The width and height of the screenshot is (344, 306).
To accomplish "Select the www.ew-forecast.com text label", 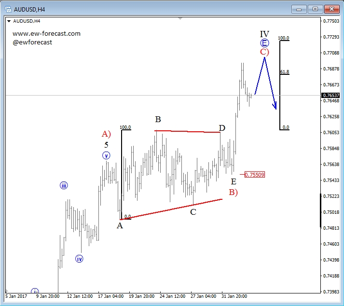I will (x=46, y=34).
